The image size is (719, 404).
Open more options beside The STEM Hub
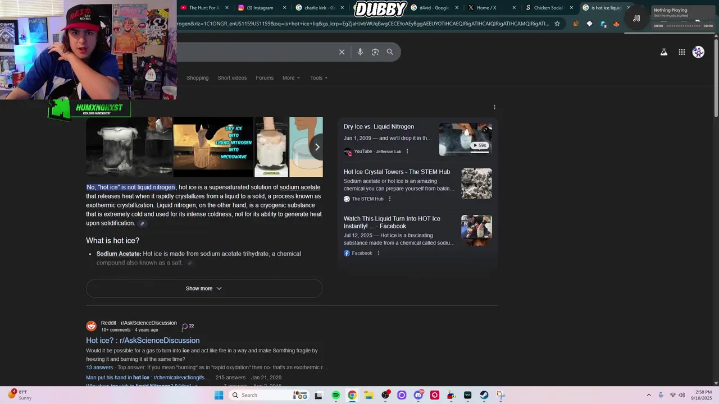point(389,199)
